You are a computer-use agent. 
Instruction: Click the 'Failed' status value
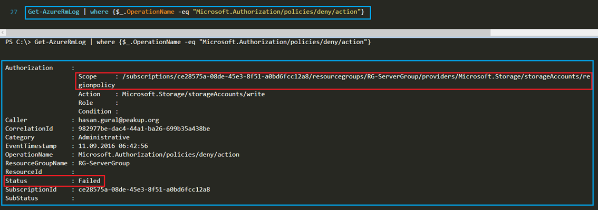coord(89,181)
